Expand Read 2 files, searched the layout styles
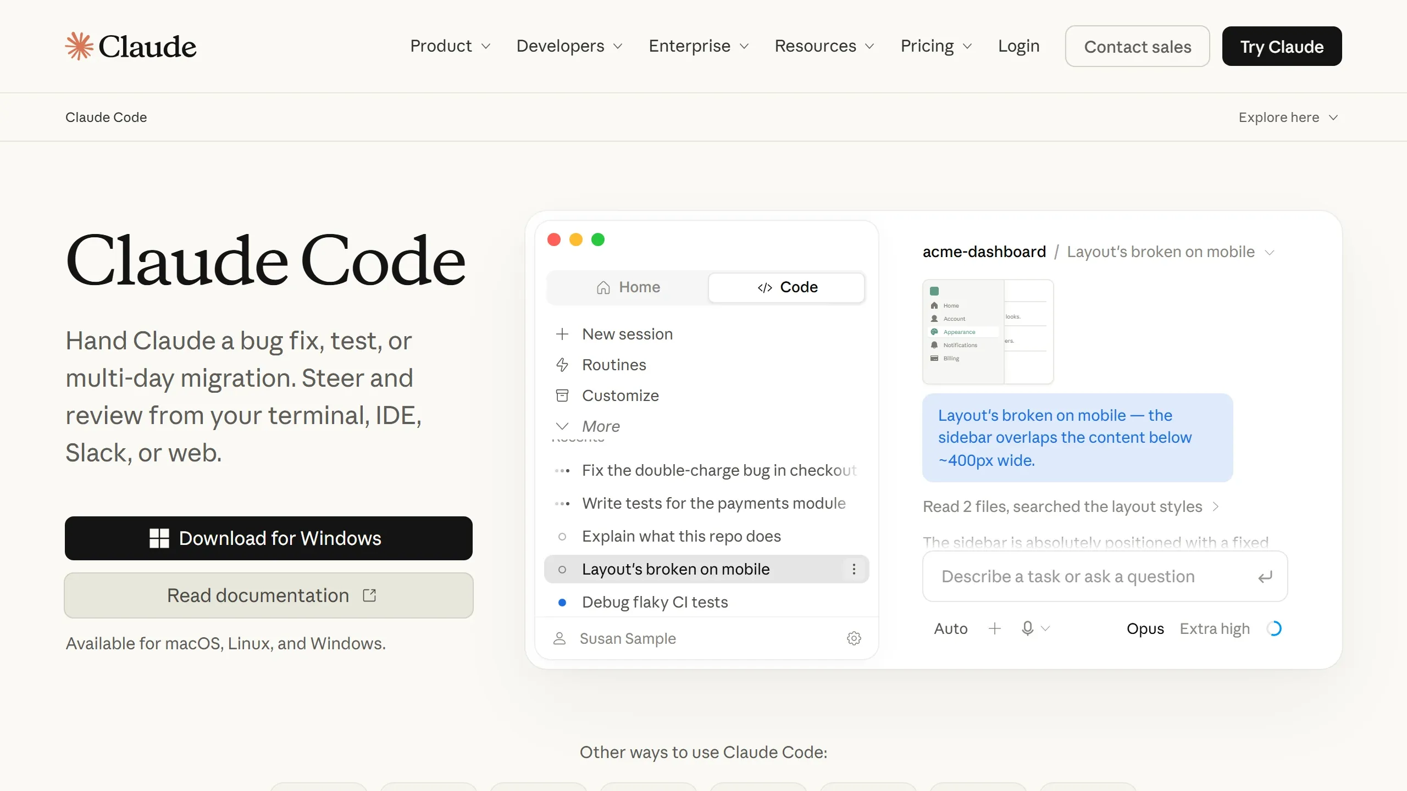 [1071, 506]
